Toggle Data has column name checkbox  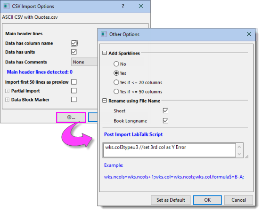(74, 43)
